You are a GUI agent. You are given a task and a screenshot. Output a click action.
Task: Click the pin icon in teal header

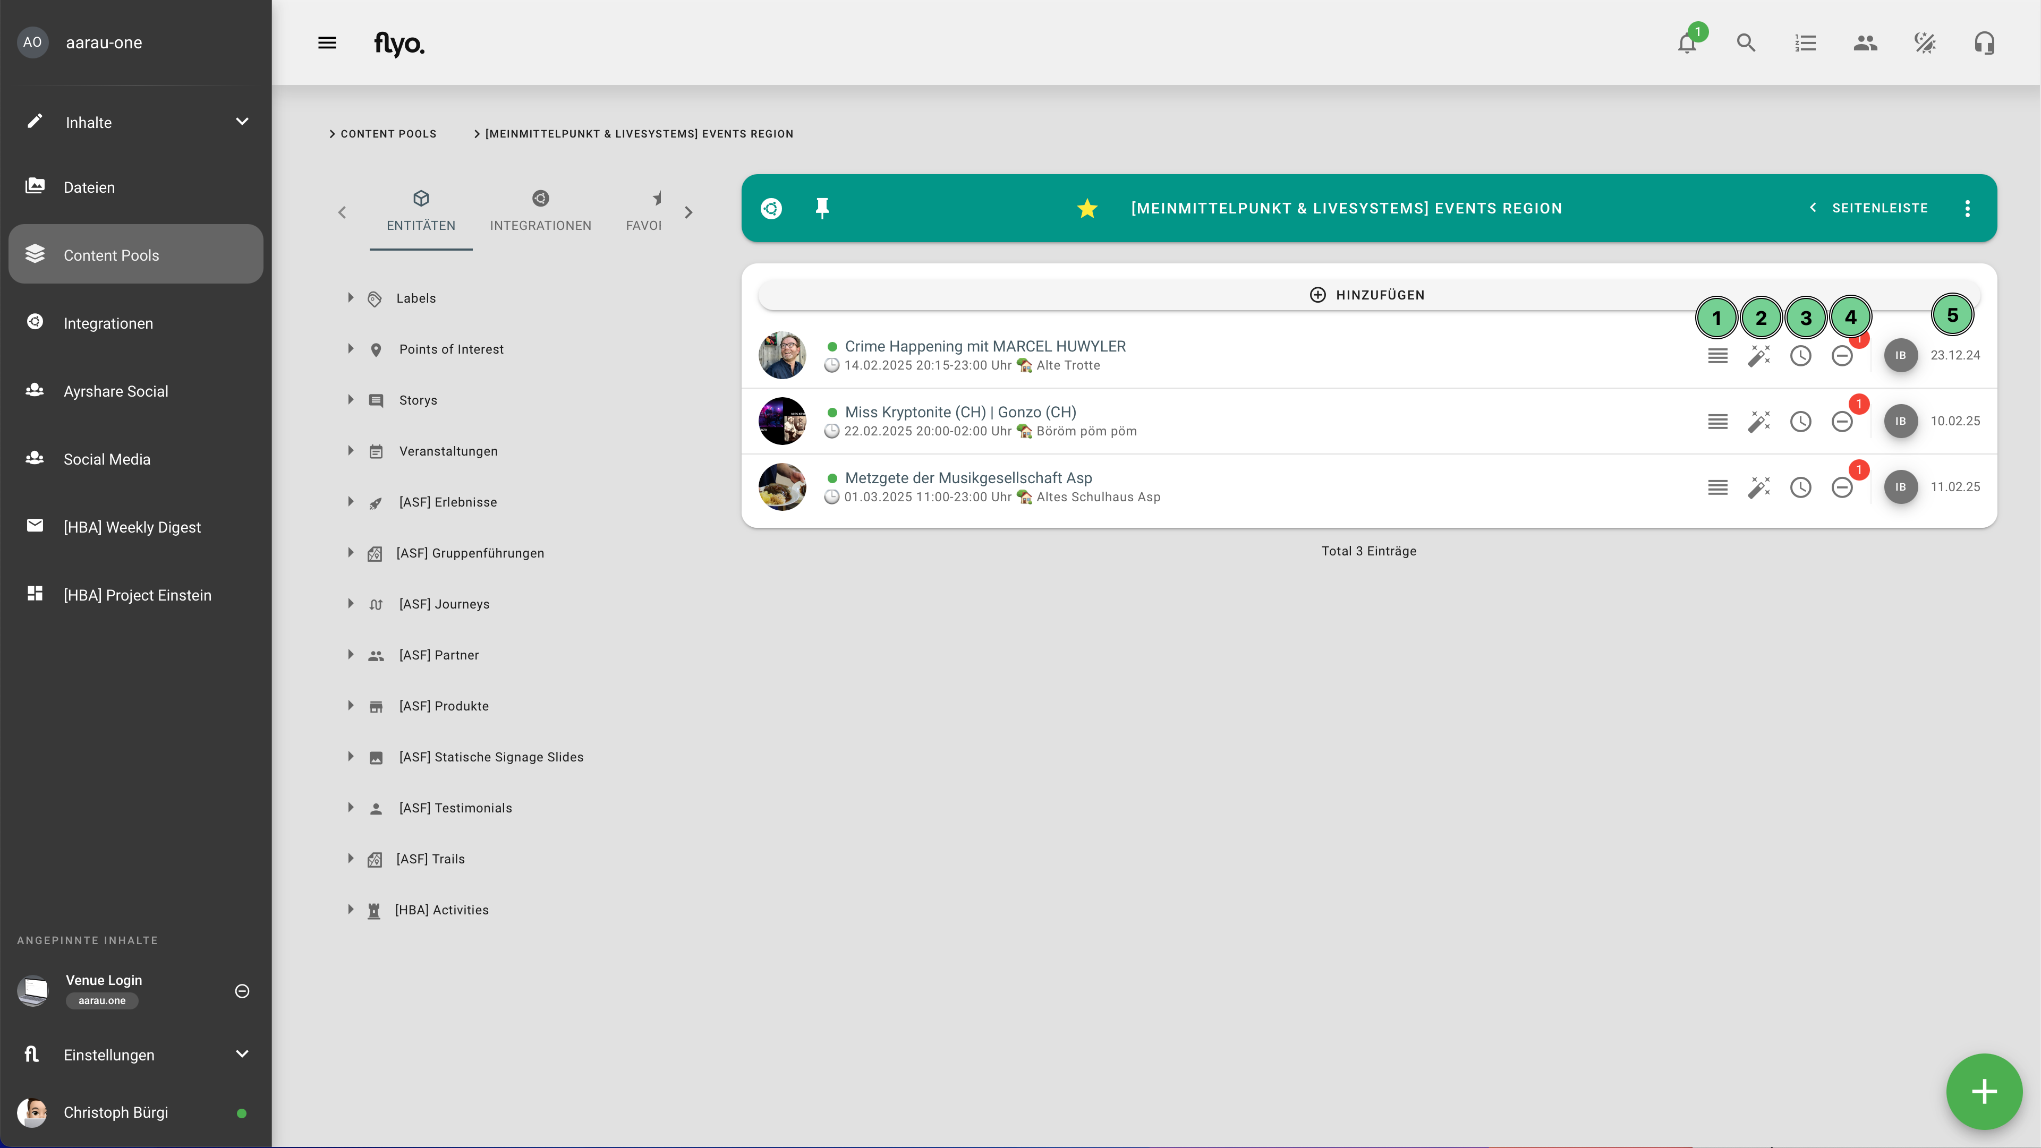point(822,208)
